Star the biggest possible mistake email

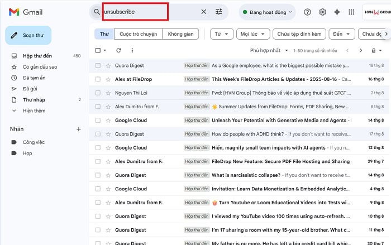(108, 65)
